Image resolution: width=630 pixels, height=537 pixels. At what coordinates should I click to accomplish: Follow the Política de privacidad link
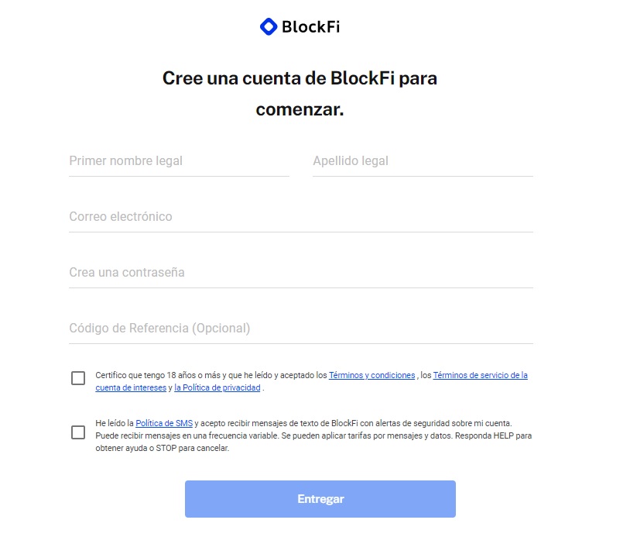(x=217, y=387)
